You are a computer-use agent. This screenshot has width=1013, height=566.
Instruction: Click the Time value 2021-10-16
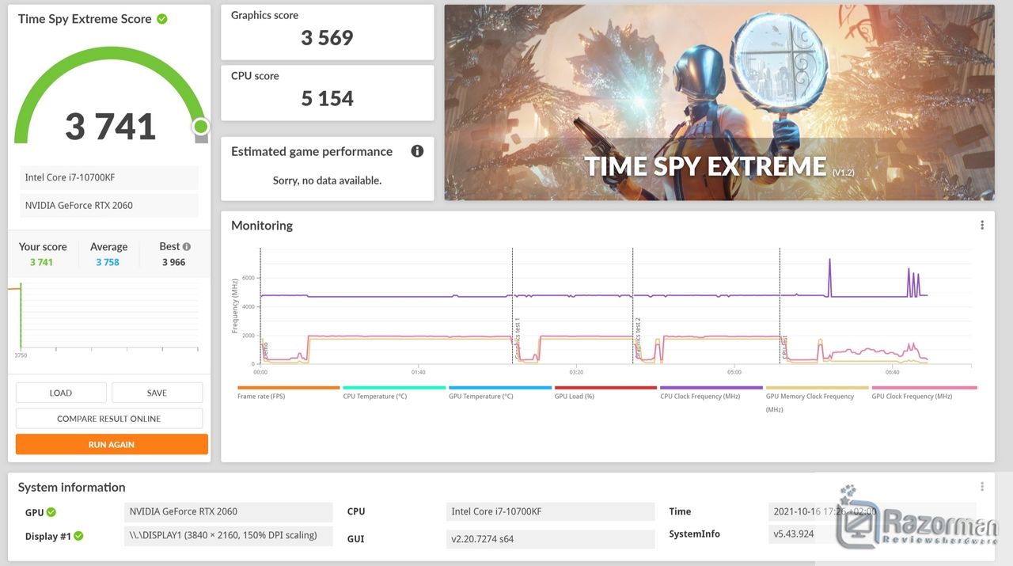[x=872, y=511]
